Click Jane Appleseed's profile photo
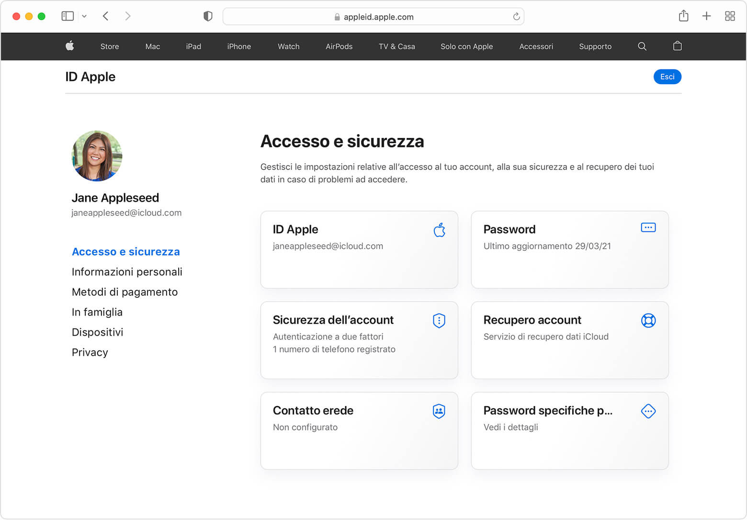The image size is (747, 520). [x=97, y=156]
